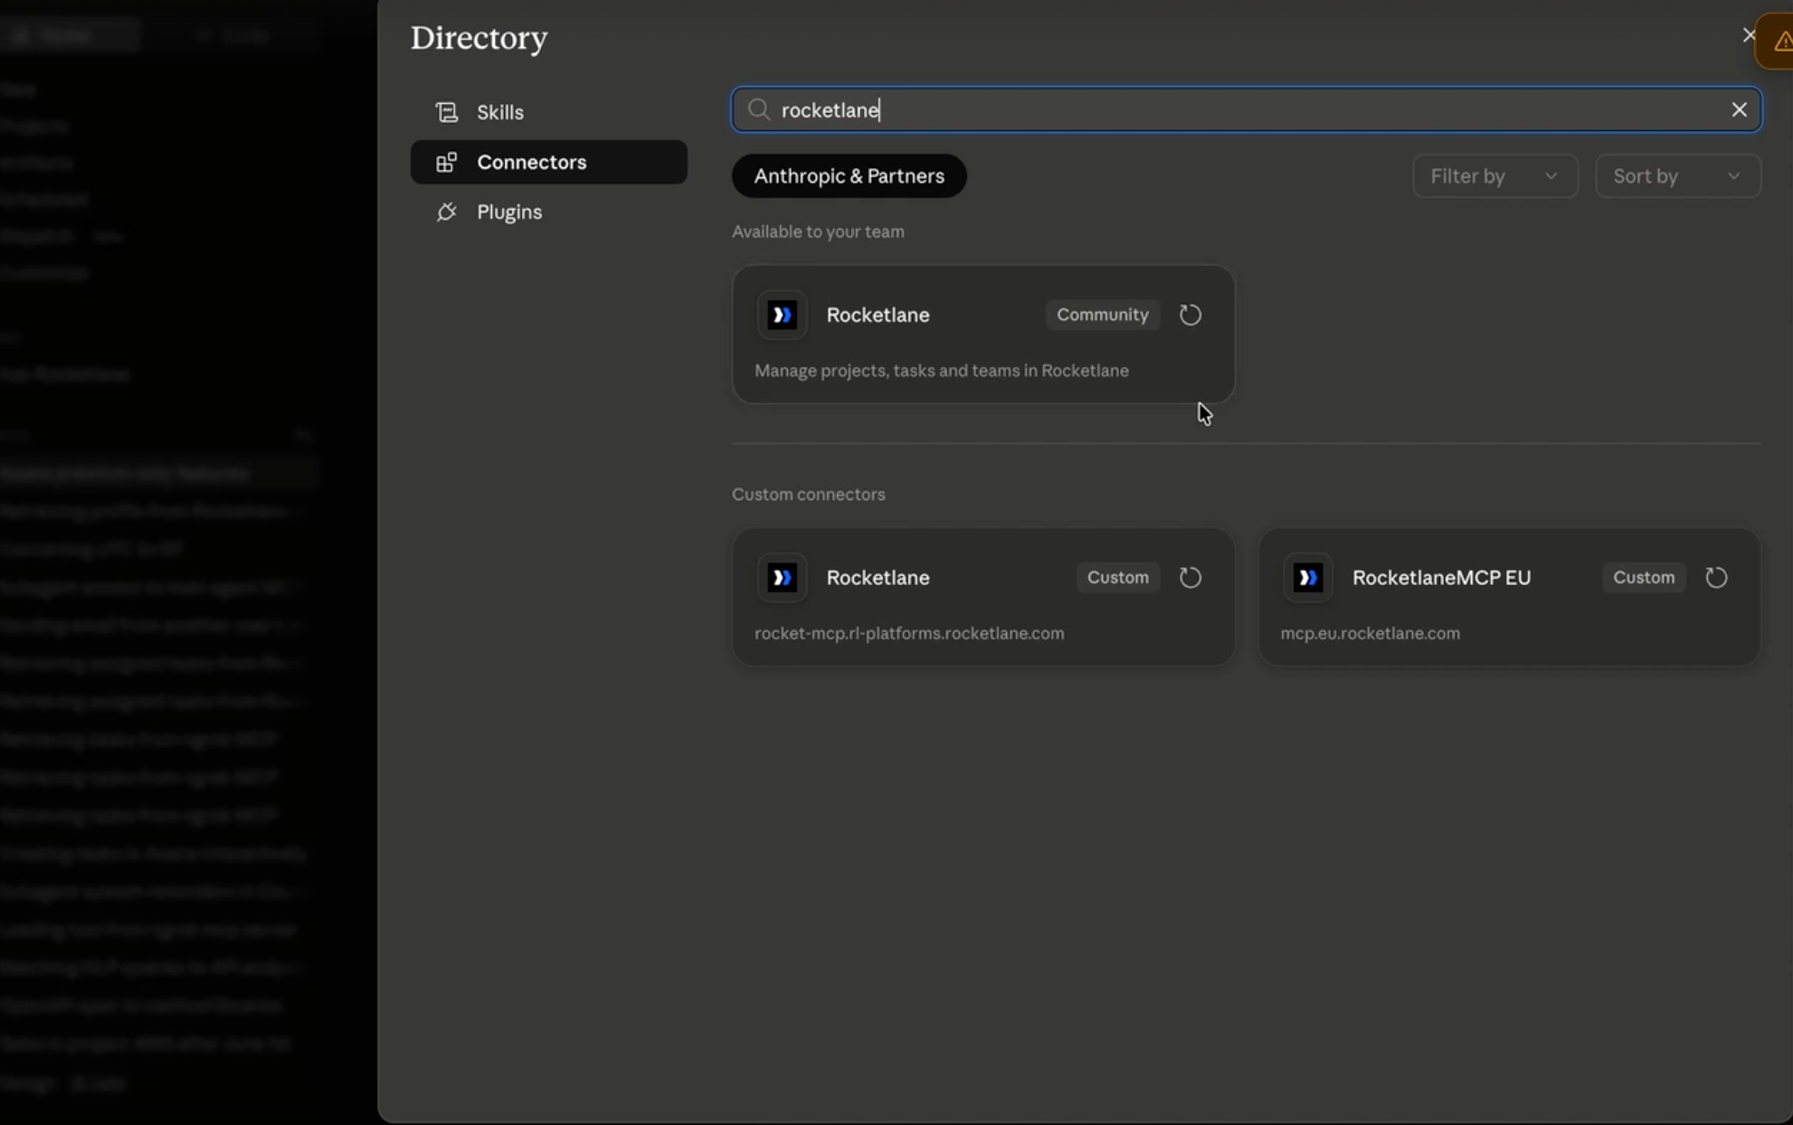Viewport: 1793px width, 1125px height.
Task: Click the rocket-mcp.rl-platforms.rocketlane.com URL text
Action: [x=909, y=633]
